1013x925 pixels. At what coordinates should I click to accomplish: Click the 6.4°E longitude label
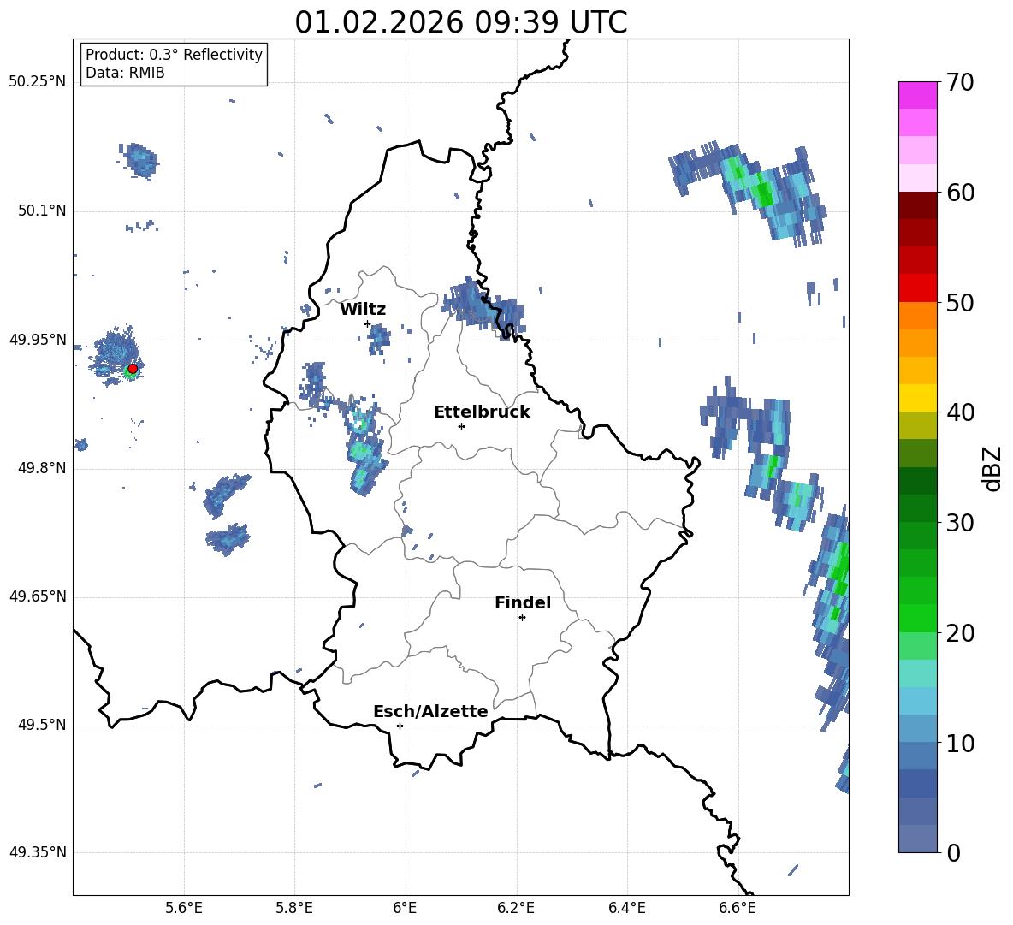626,909
